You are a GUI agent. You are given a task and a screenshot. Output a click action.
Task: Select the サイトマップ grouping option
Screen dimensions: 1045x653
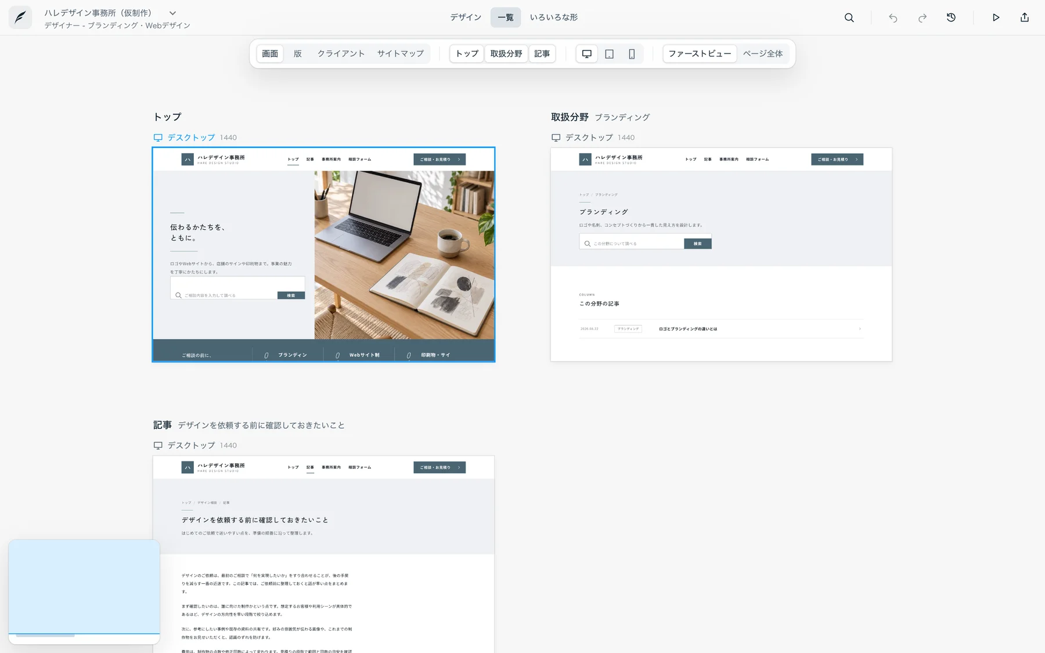click(x=401, y=53)
